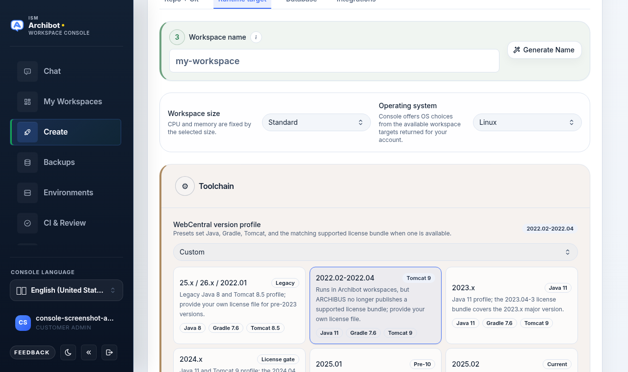Open CI & Review check icon

coord(27,223)
